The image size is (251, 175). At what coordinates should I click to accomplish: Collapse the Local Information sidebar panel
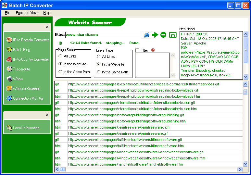pos(47,115)
